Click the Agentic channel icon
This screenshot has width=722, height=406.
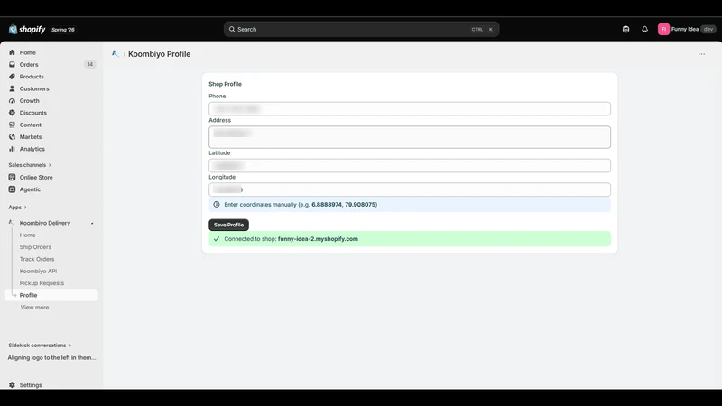12,189
